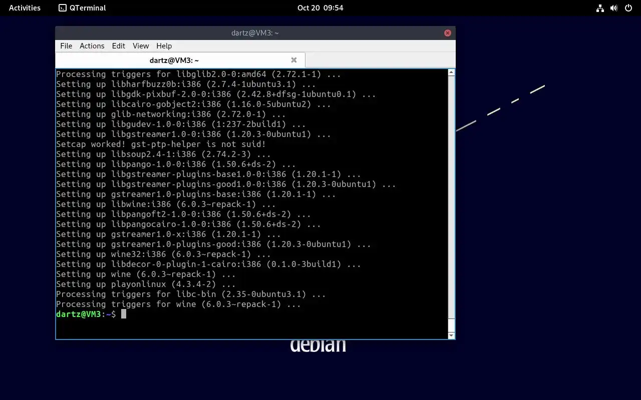
Task: Click 'Setting up libcairo-gobject2:i386' line
Action: pyautogui.click(x=193, y=104)
